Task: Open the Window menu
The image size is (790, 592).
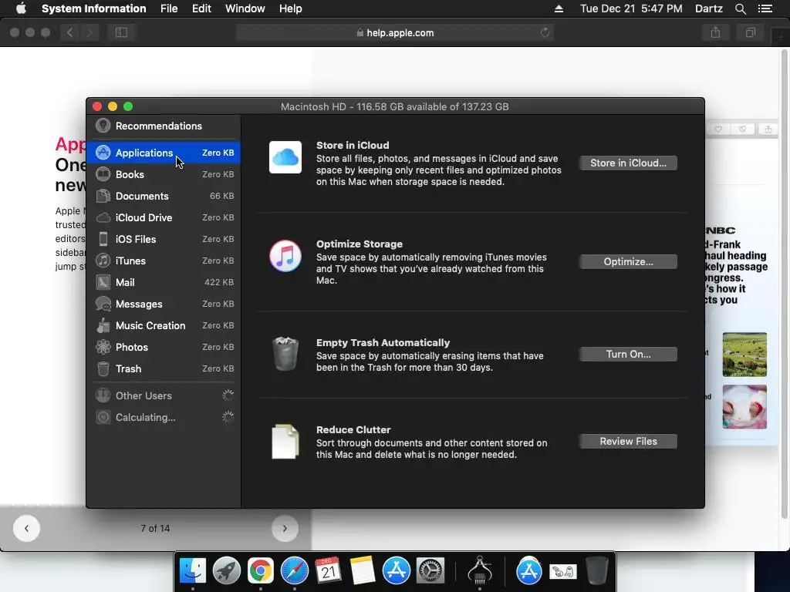Action: coord(245,8)
